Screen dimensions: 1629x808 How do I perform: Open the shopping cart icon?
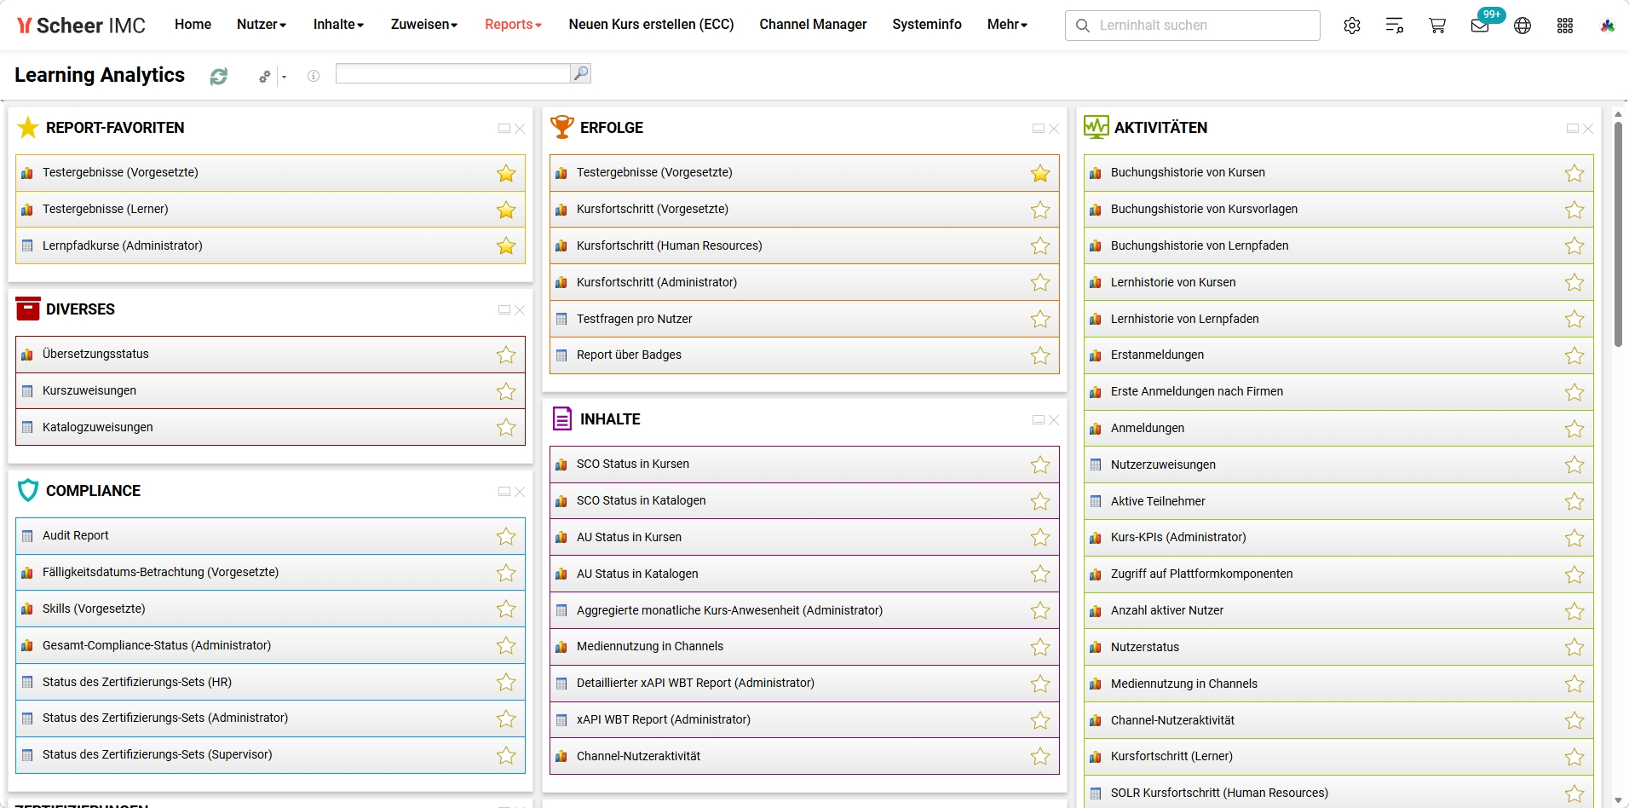[1437, 26]
